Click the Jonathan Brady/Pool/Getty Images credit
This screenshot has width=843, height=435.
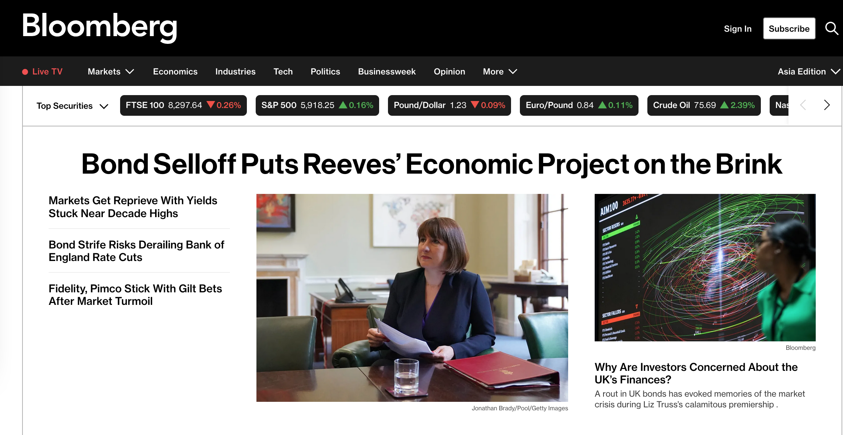coord(520,408)
